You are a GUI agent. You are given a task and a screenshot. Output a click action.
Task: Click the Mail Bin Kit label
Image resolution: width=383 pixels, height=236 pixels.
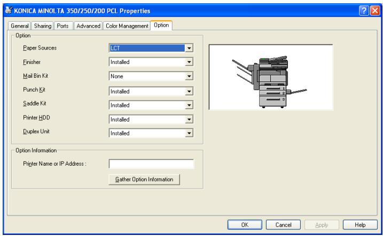tap(35, 76)
